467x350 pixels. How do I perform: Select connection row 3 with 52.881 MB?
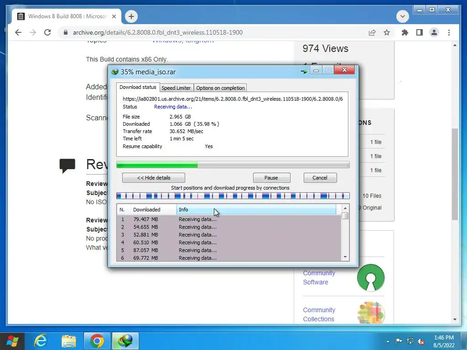pyautogui.click(x=229, y=235)
